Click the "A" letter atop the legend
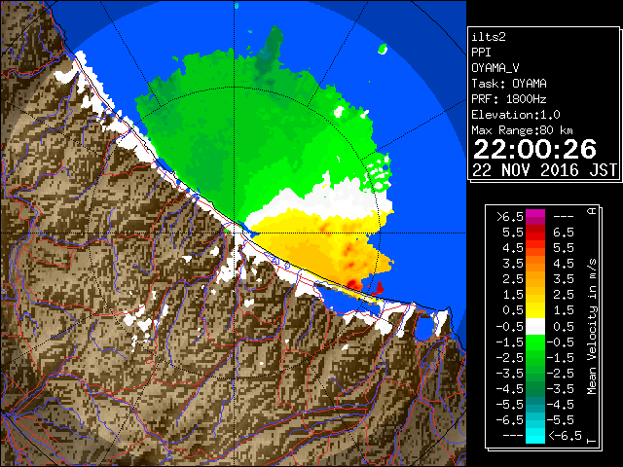Image resolution: width=623 pixels, height=467 pixels. pos(592,211)
